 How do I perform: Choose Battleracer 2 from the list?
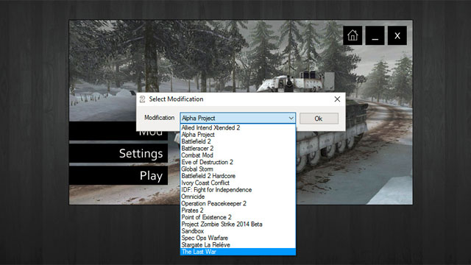[x=238, y=149]
